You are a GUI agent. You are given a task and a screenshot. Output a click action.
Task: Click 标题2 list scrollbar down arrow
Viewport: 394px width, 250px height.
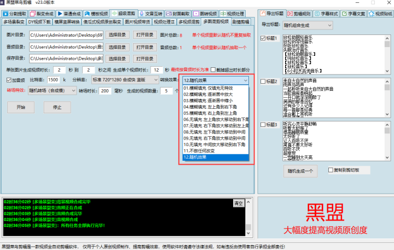(387, 114)
